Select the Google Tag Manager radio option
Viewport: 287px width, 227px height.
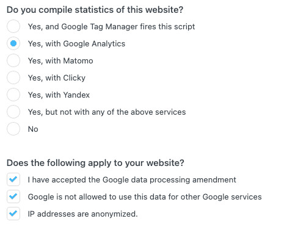(x=13, y=26)
